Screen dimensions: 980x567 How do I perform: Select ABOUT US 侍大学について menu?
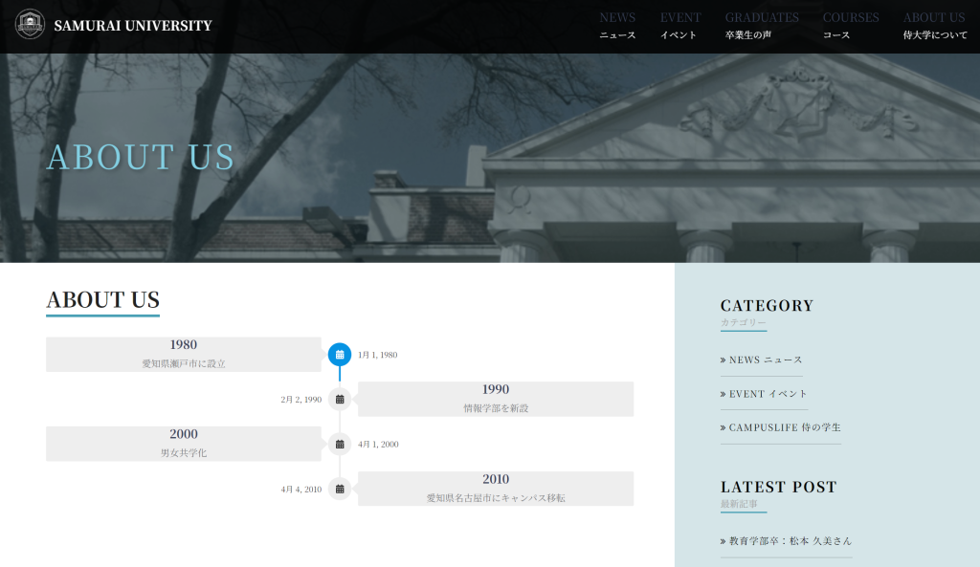[934, 26]
